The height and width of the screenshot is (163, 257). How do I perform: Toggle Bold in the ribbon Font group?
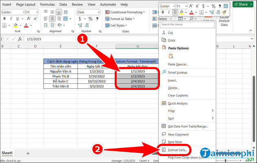(4, 18)
